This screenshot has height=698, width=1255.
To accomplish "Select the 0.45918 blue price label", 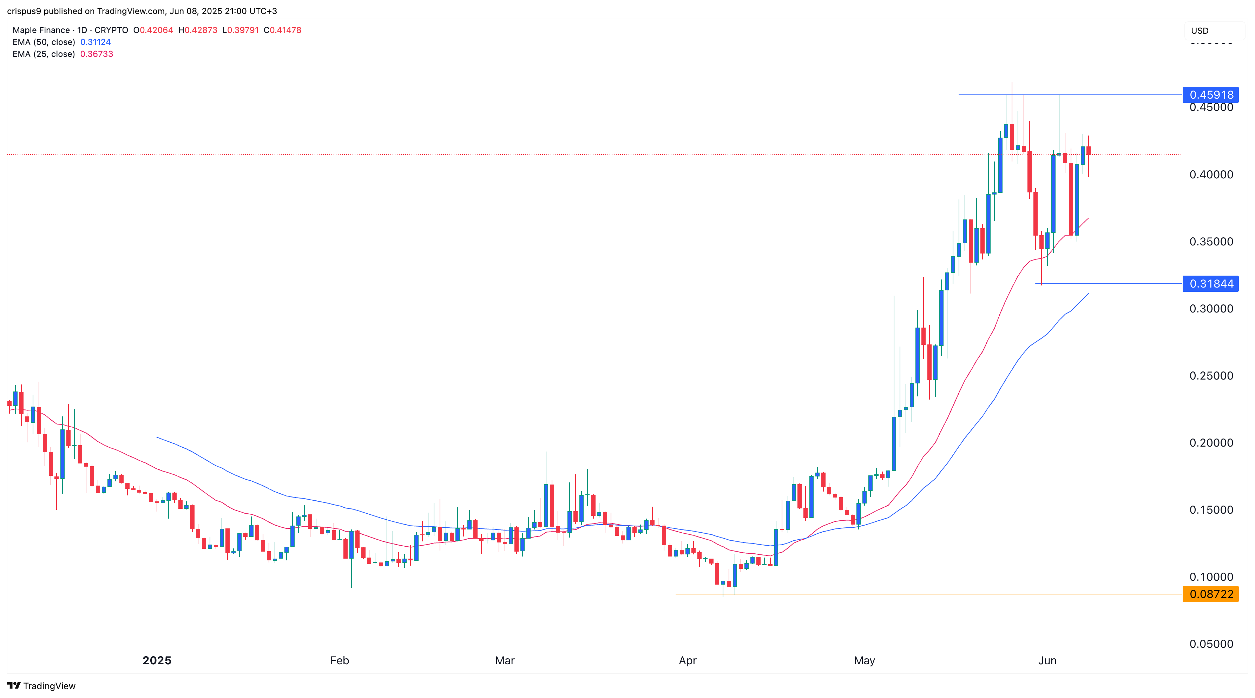I will coord(1210,94).
